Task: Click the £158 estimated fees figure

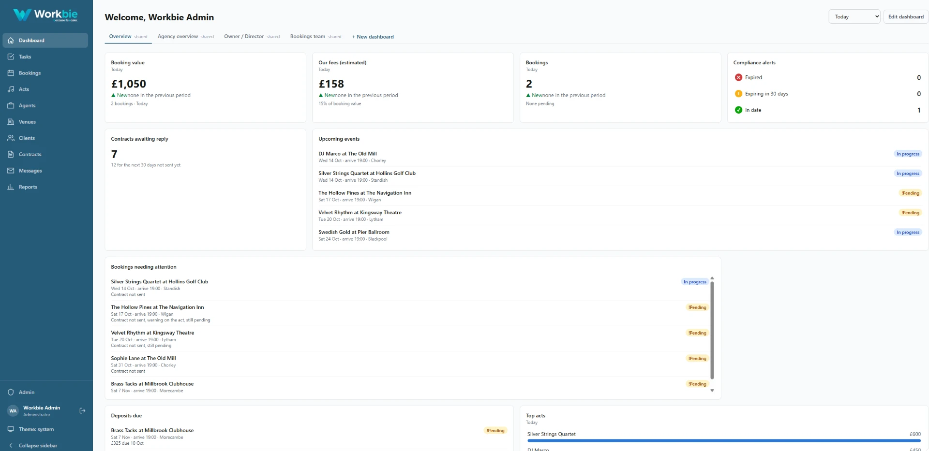Action: [x=331, y=84]
